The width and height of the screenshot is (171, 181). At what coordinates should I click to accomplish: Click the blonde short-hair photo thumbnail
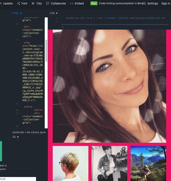70,163
